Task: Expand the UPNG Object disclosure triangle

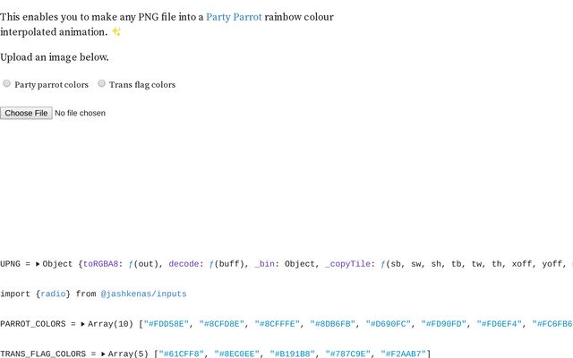Action: point(38,264)
